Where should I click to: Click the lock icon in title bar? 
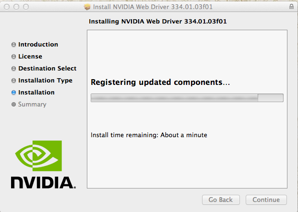pyautogui.click(x=291, y=7)
